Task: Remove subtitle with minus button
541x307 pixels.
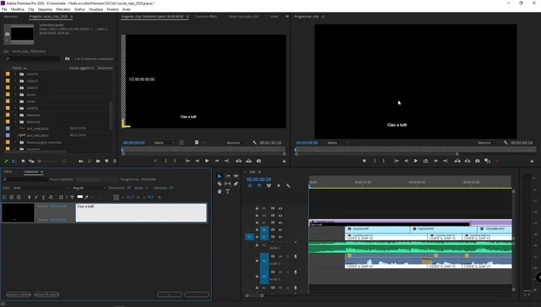Action: (x=197, y=295)
